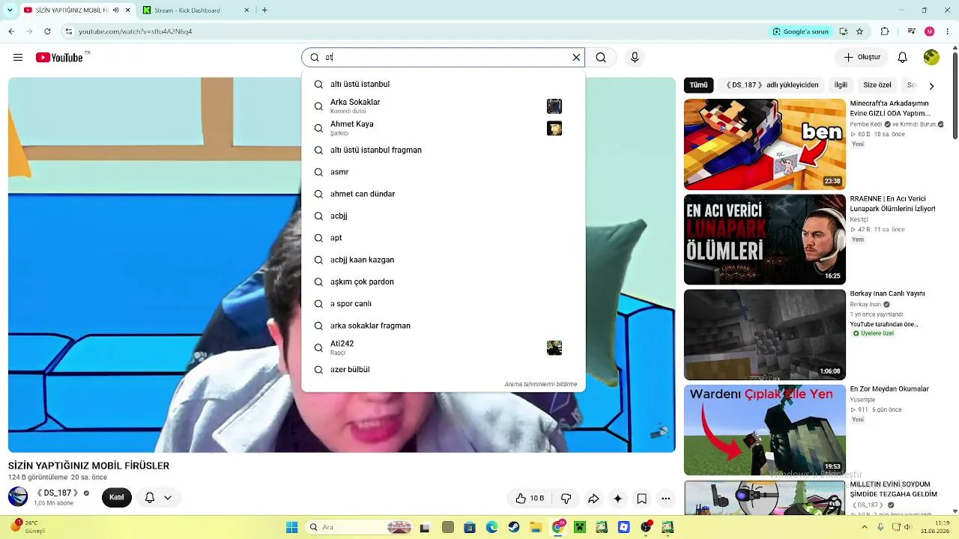Select the 'Arka Sokaklar' suggestion
The height and width of the screenshot is (539, 959).
[x=443, y=106]
